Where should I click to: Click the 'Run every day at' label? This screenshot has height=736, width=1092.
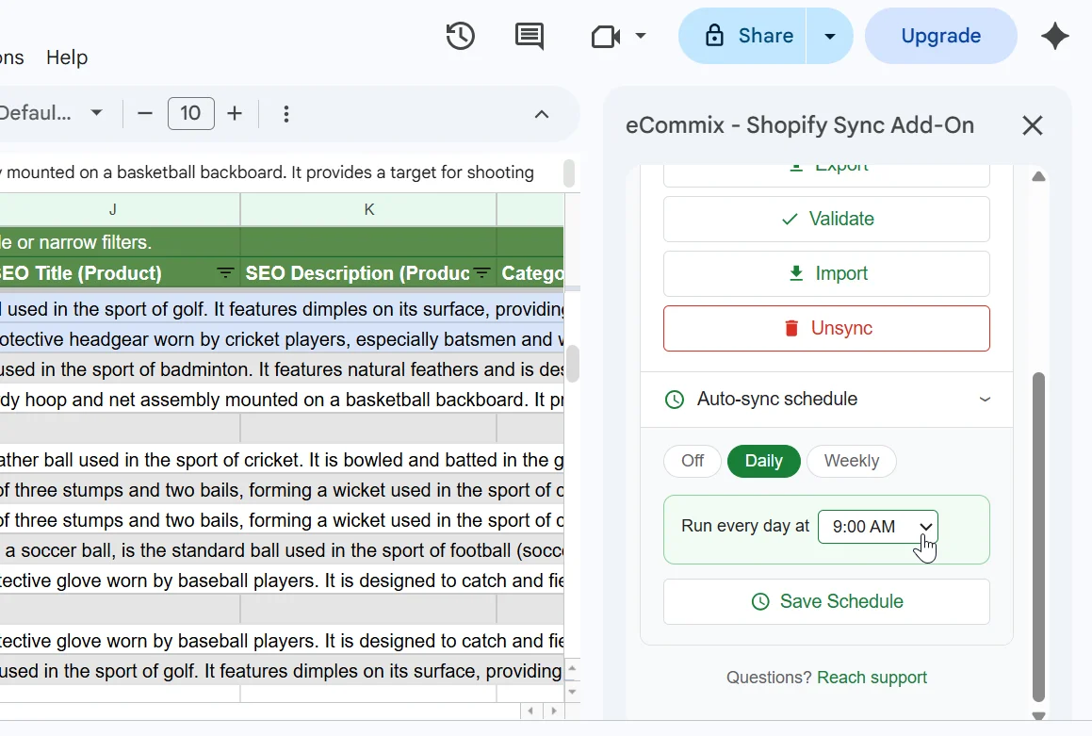[745, 526]
